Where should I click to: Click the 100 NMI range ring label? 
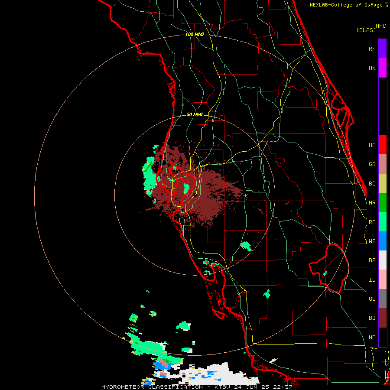[195, 34]
